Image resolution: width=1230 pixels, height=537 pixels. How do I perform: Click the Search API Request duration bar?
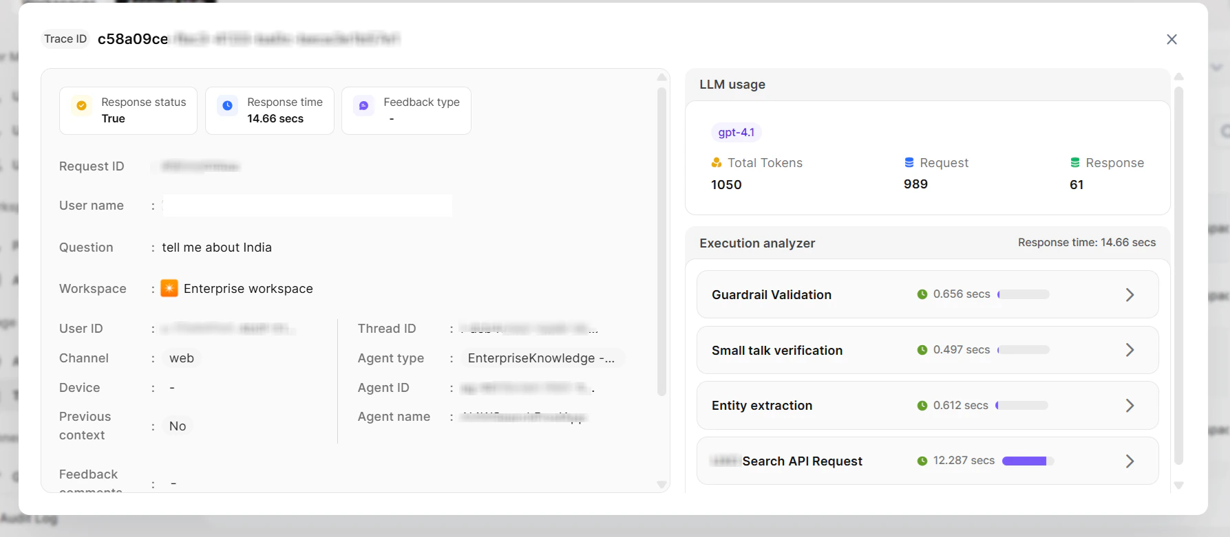1028,461
